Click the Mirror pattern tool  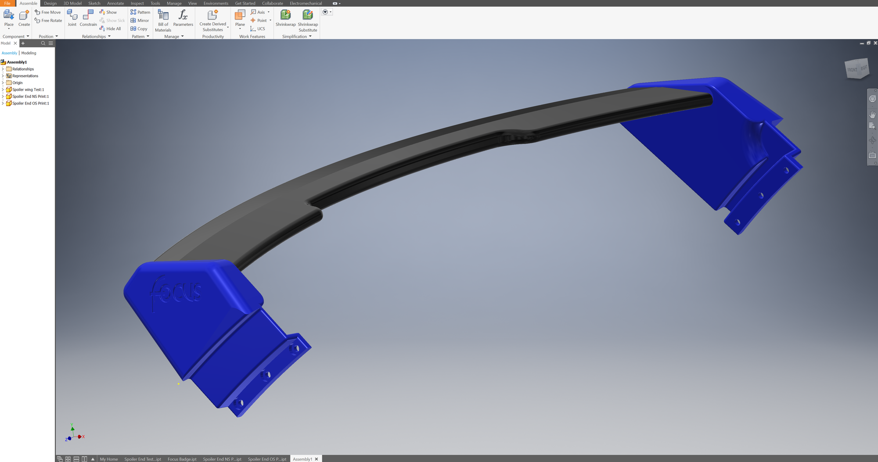click(140, 21)
